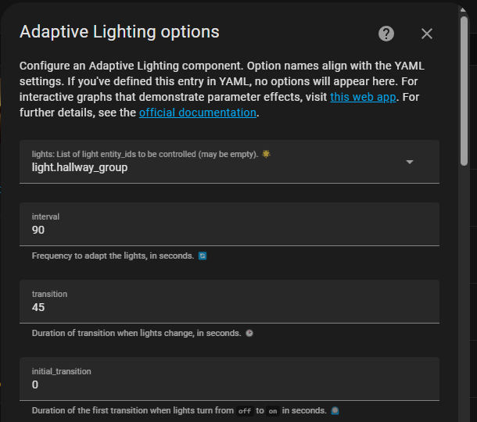Focus the transition field showing 45
477x422 pixels.
[x=229, y=302]
